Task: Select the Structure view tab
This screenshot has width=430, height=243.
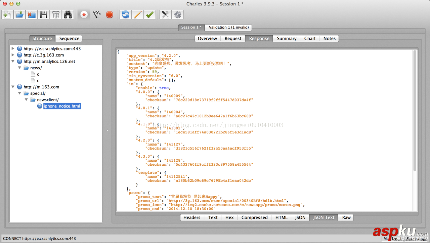Action: pyautogui.click(x=42, y=39)
